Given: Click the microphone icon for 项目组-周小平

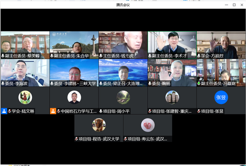Looking at the screenshot, I should [x=101, y=111].
